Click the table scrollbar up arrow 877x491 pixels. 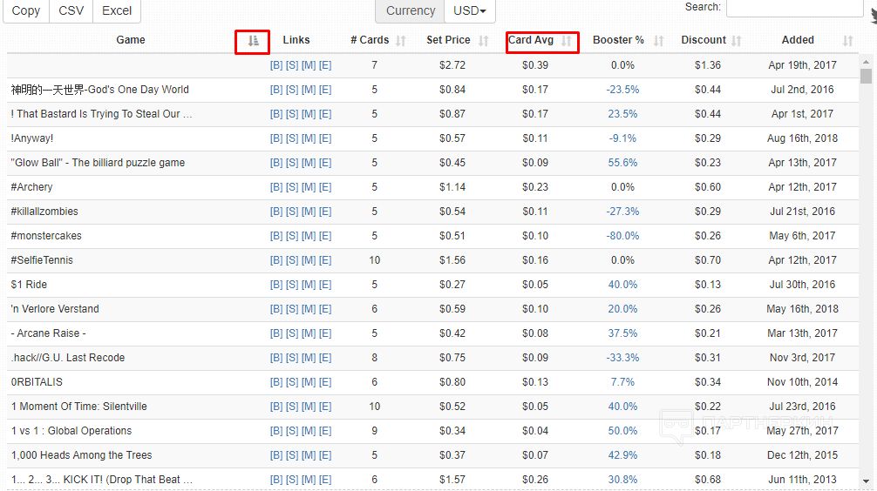(x=866, y=62)
